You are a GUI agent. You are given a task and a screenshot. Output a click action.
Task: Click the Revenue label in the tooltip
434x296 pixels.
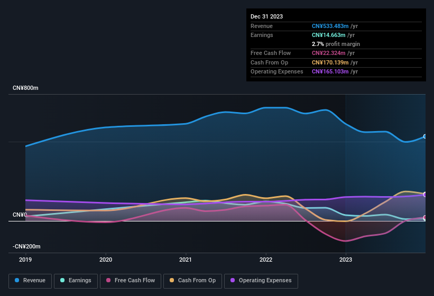(262, 26)
